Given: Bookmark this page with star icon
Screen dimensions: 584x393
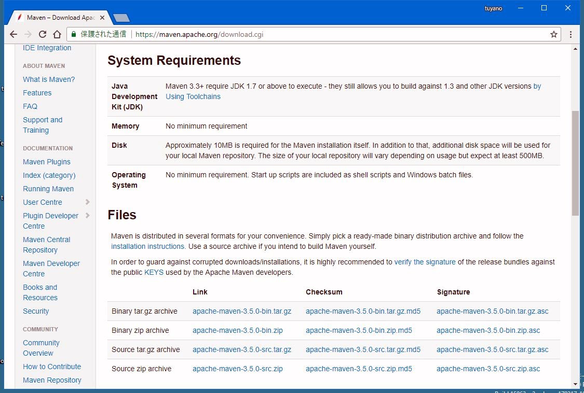Looking at the screenshot, I should pyautogui.click(x=553, y=34).
